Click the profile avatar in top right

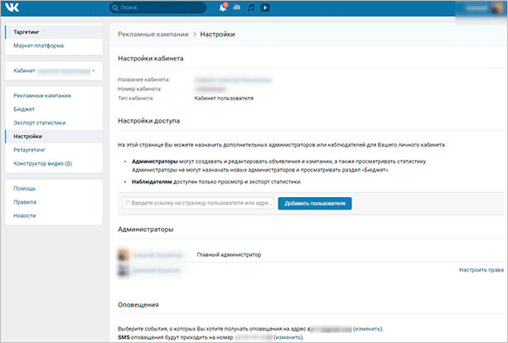[497, 8]
